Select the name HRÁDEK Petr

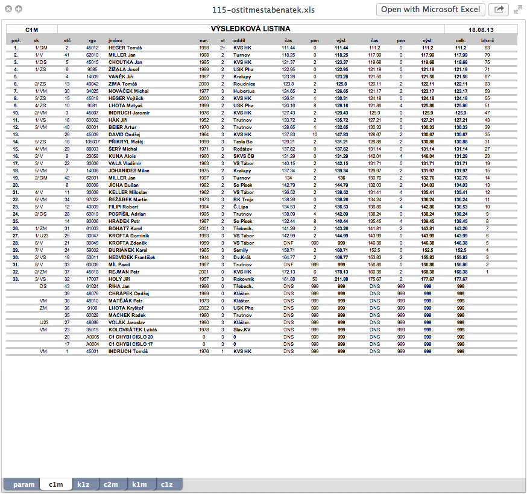[x=124, y=221]
